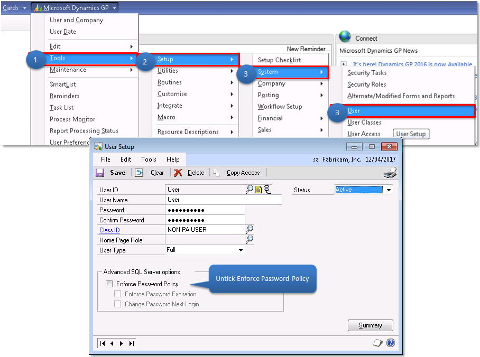Select Tools in the Dynamics GP menu
480x357 pixels.
tap(91, 58)
